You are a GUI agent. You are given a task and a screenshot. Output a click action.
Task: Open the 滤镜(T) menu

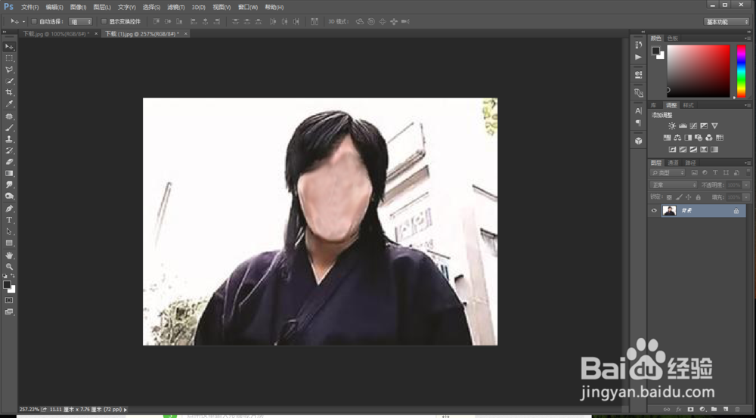point(176,8)
